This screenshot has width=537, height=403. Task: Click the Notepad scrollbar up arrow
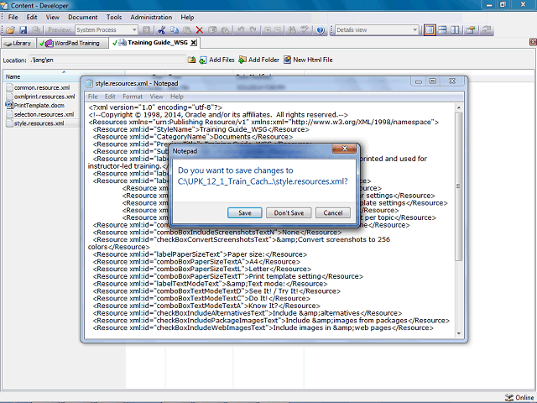click(x=459, y=107)
